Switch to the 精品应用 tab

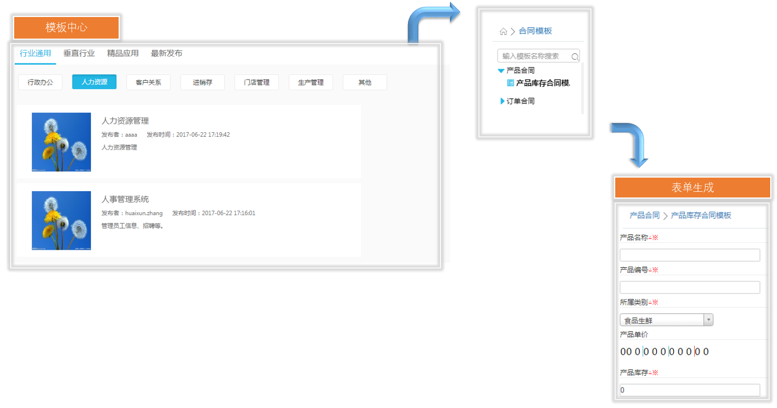coord(123,53)
